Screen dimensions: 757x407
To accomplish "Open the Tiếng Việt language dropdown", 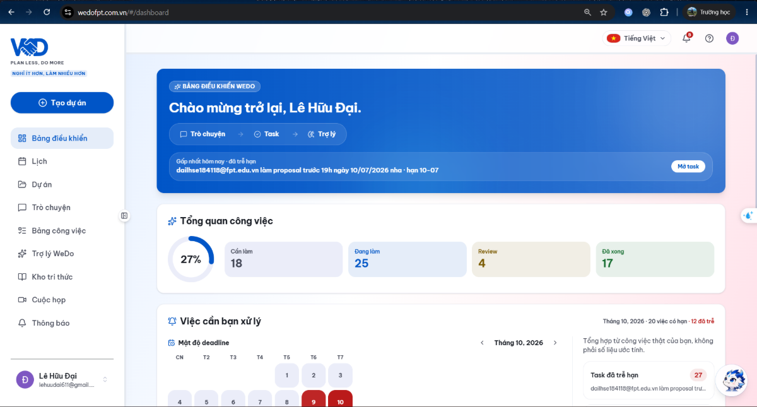I will 637,38.
